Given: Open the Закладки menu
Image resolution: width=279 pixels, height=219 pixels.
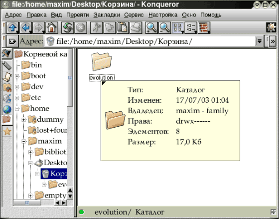Looking at the screenshot, I should 107,15.
